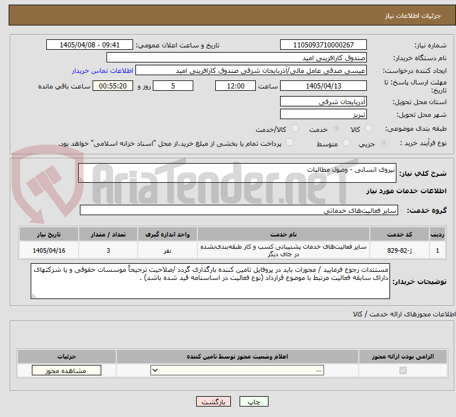Toggle the الزامی بودن ارائه مجوز checkbox
The width and height of the screenshot is (456, 417).
coord(403,370)
